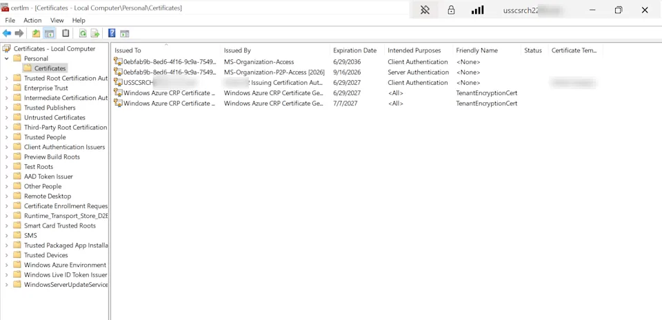
Task: Click the gray Forward arrow in toolbar
Action: pyautogui.click(x=19, y=33)
